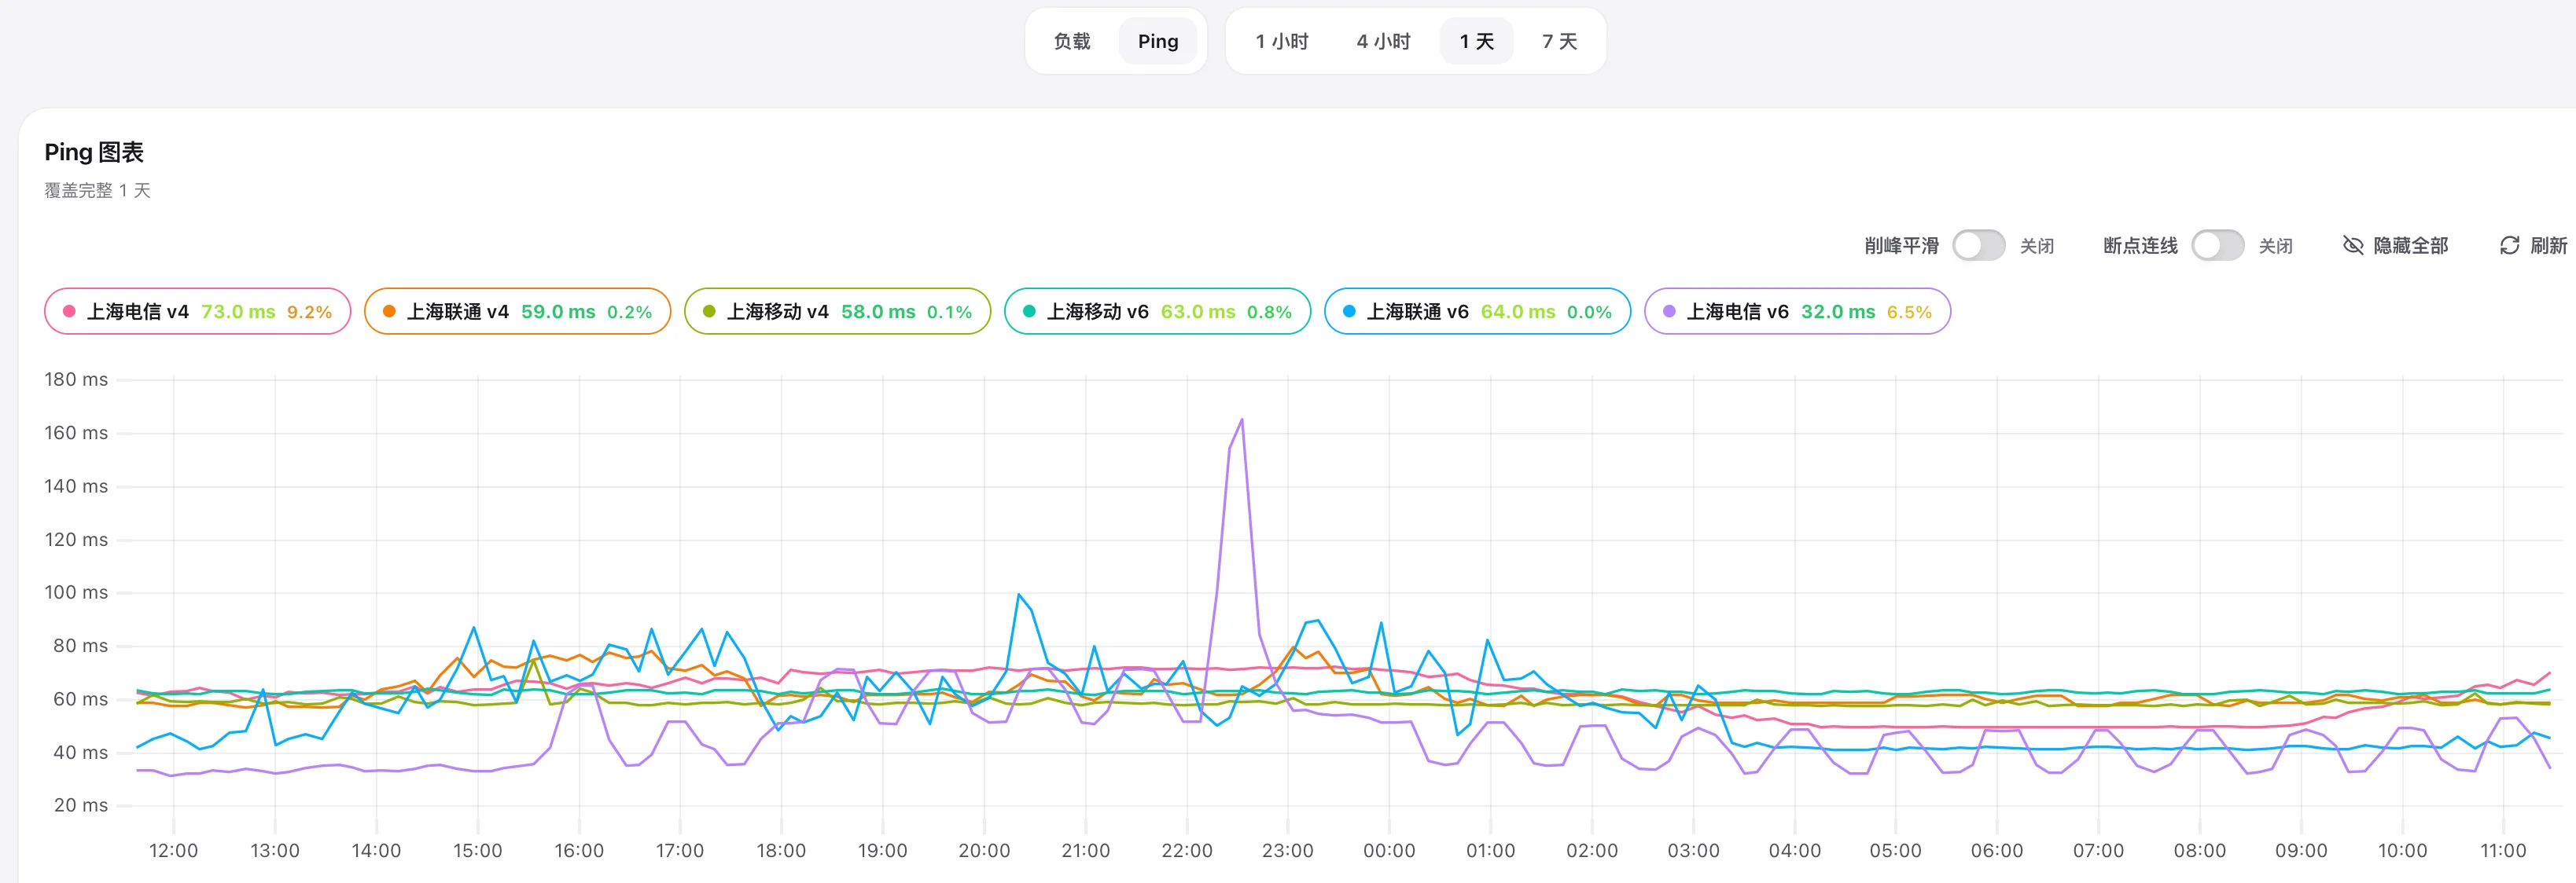Toggle the 上海联通 v6 series pill
This screenshot has width=2576, height=883.
1477,312
